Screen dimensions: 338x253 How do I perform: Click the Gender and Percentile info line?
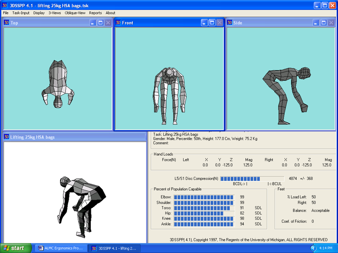(x=205, y=139)
